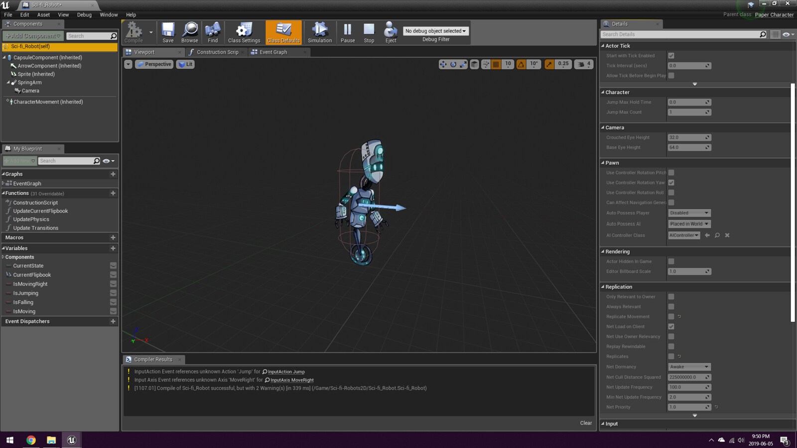Change Net Dormancy from Awake
Screen dimensions: 797x448
pyautogui.click(x=689, y=366)
